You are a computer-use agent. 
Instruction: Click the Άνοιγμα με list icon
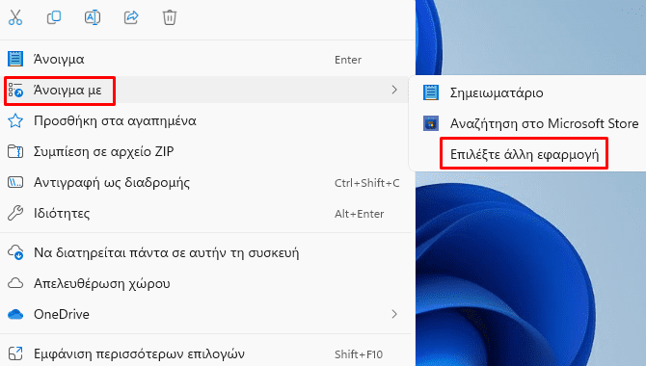tap(15, 90)
